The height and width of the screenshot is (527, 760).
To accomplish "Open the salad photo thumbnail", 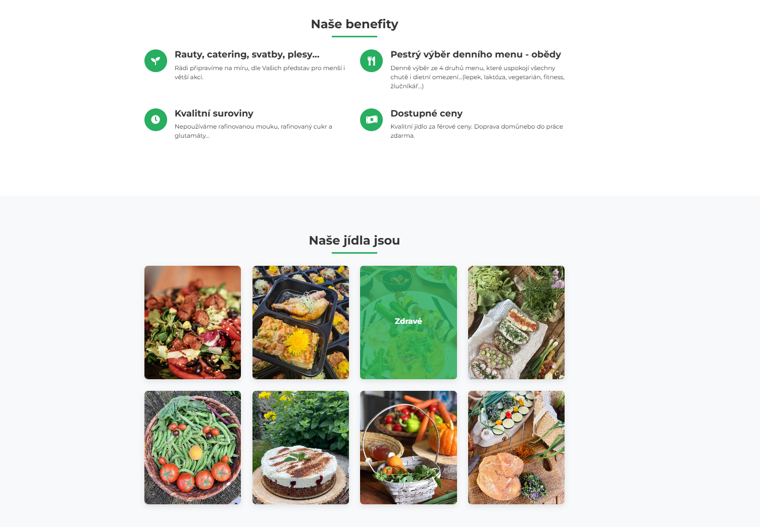I will click(192, 322).
